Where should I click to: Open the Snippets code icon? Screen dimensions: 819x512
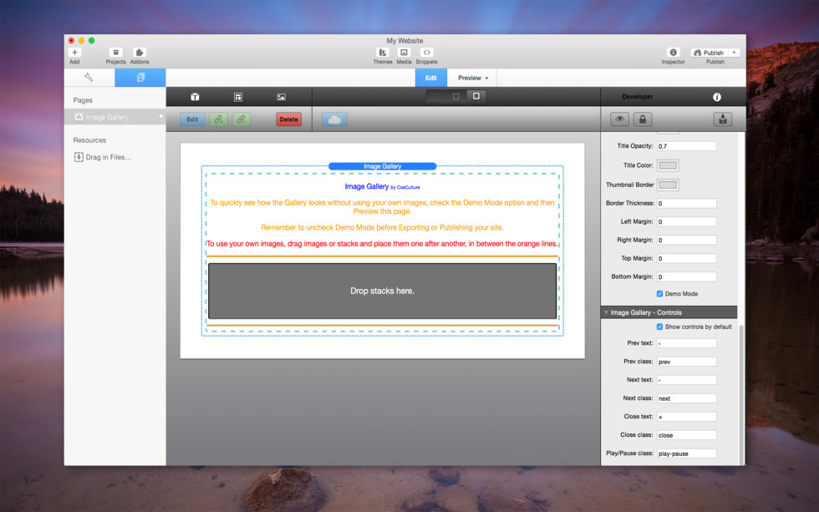(427, 52)
